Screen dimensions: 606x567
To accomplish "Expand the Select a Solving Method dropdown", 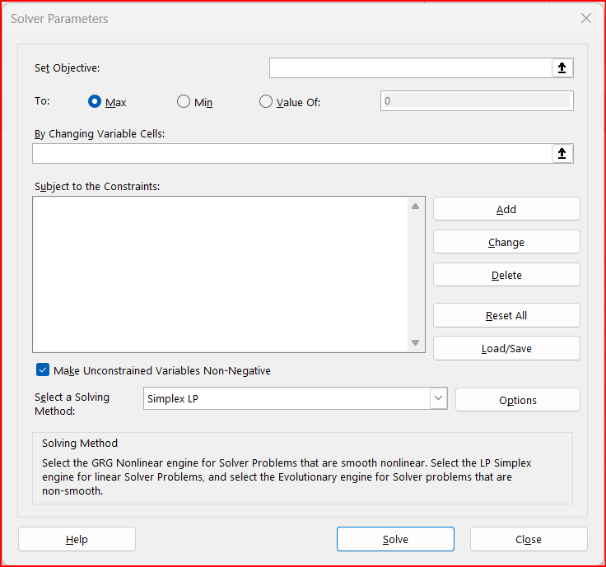I will coord(438,399).
